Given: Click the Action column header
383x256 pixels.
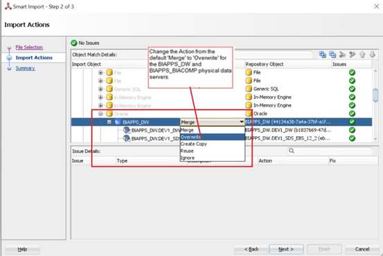Looking at the screenshot, I should tap(293, 161).
